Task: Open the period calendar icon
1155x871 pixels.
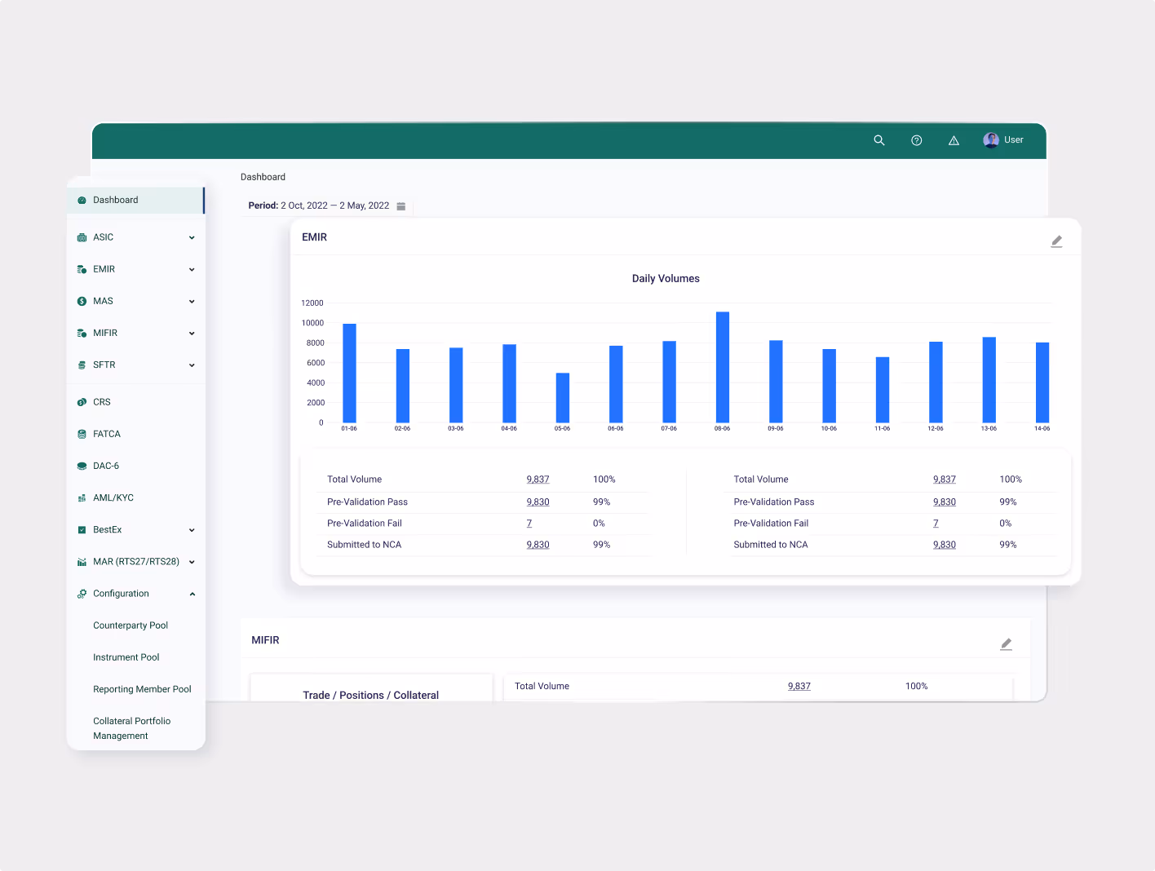Action: [x=401, y=206]
